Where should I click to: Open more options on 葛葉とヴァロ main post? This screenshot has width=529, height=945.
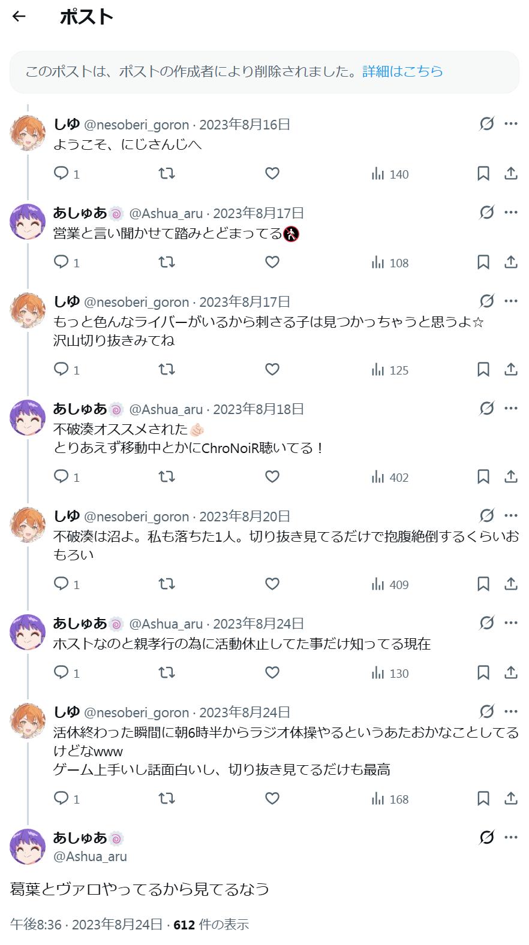(x=511, y=838)
